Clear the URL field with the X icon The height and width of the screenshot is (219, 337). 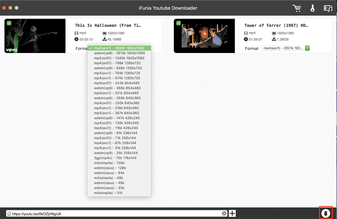(224, 214)
